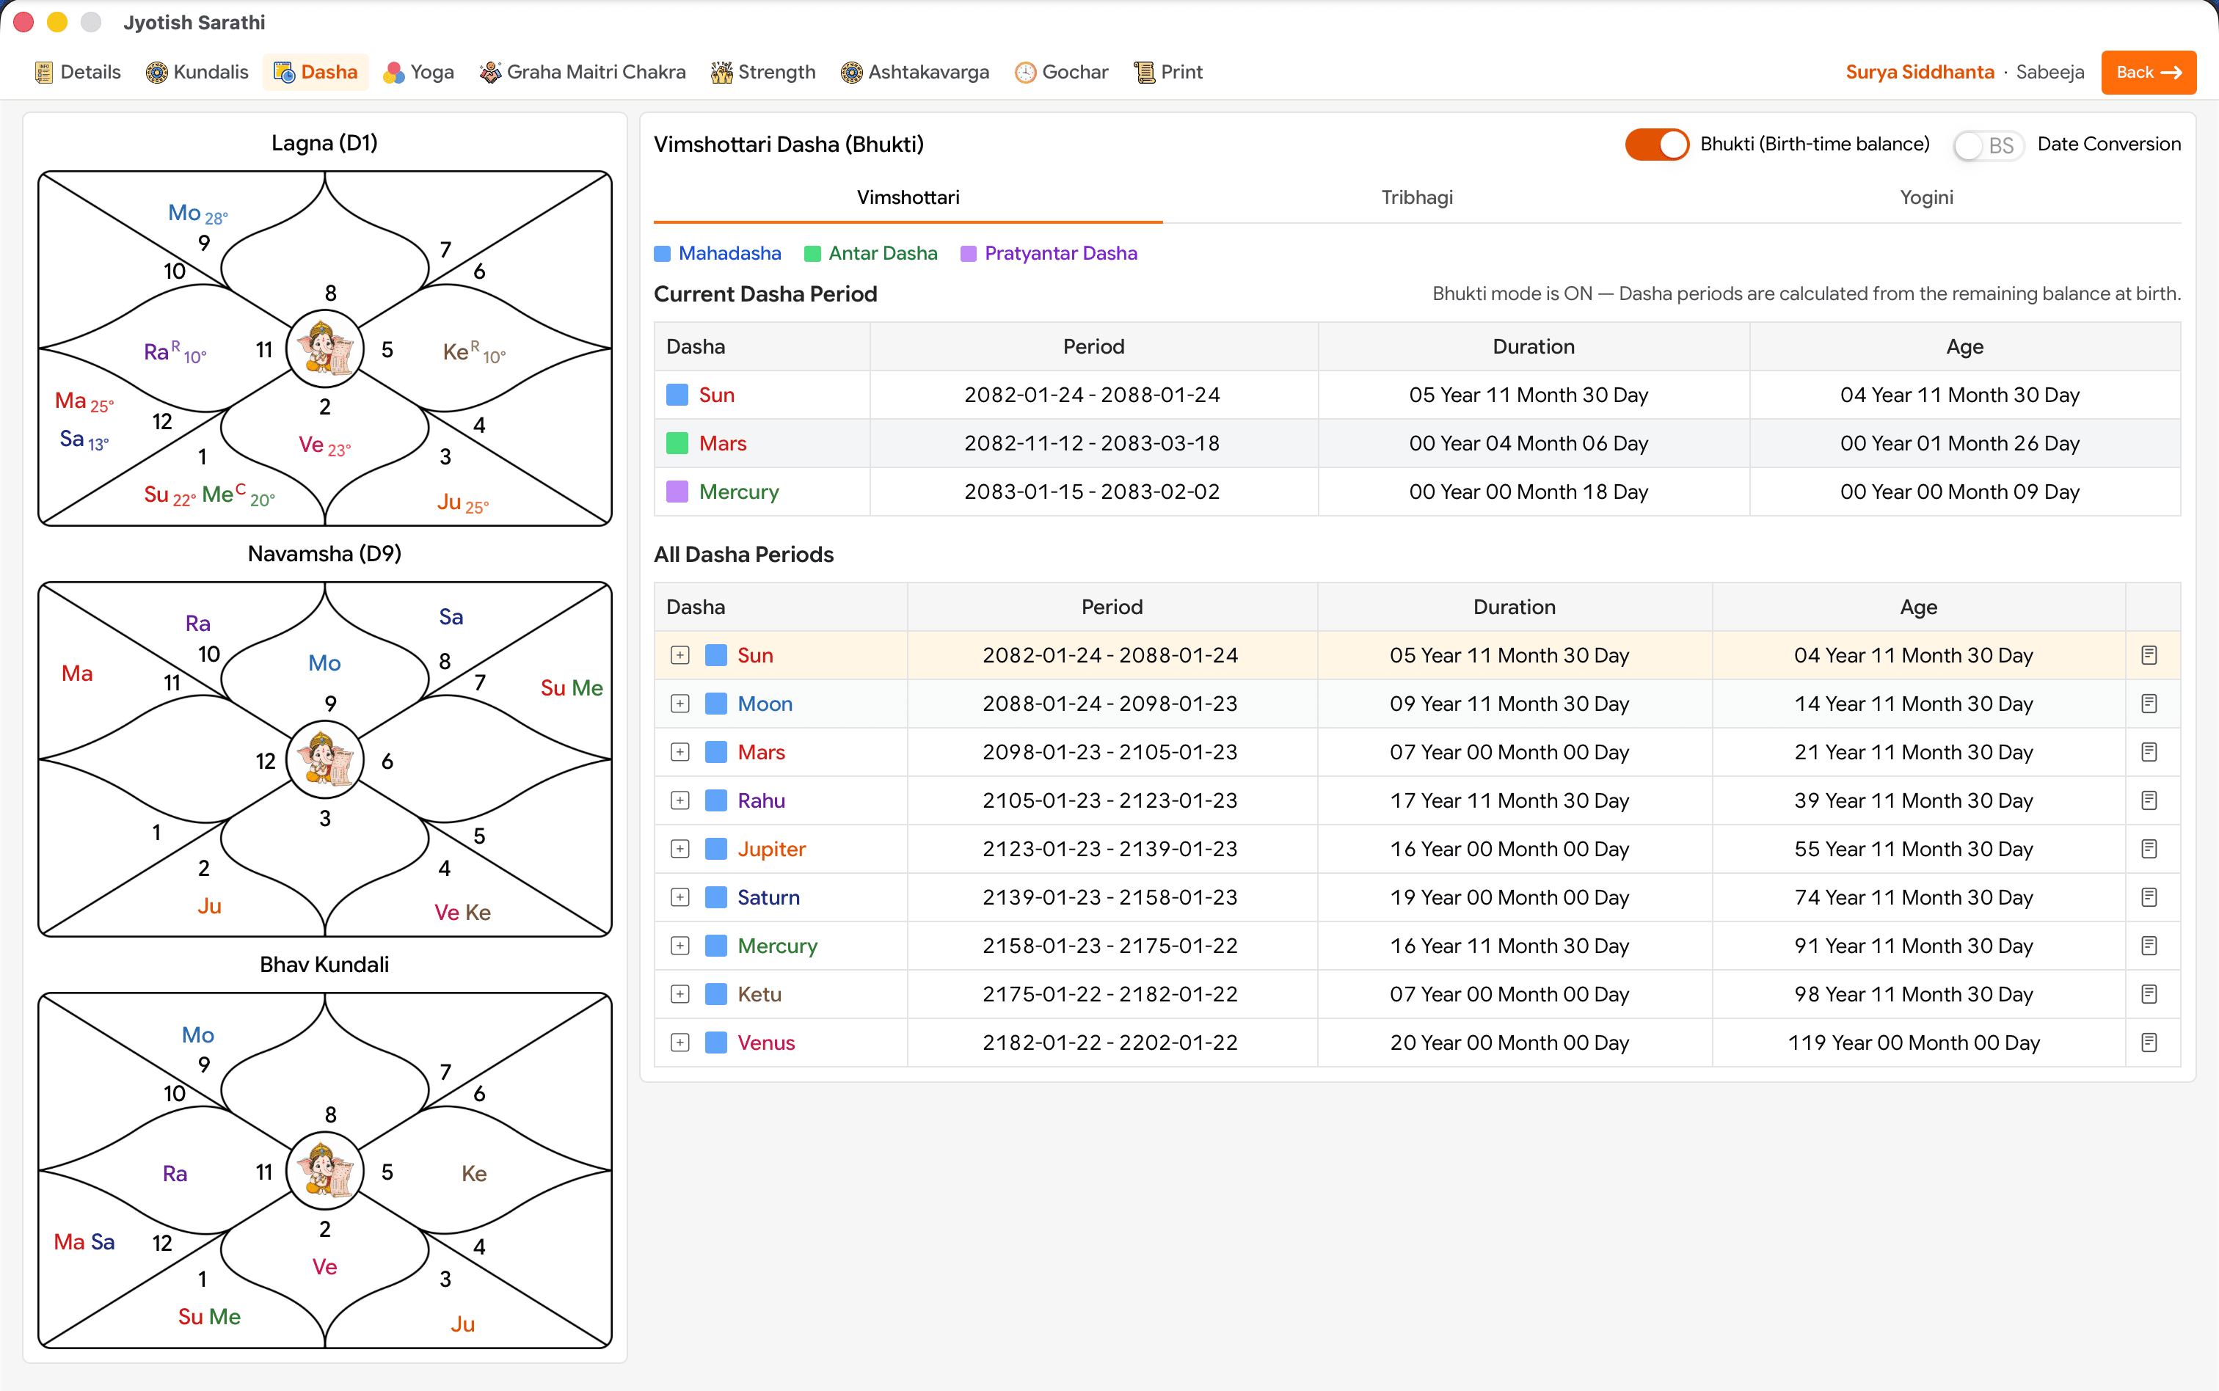The width and height of the screenshot is (2219, 1391).
Task: Open Graha Maitri Chakra icon
Action: [489, 72]
